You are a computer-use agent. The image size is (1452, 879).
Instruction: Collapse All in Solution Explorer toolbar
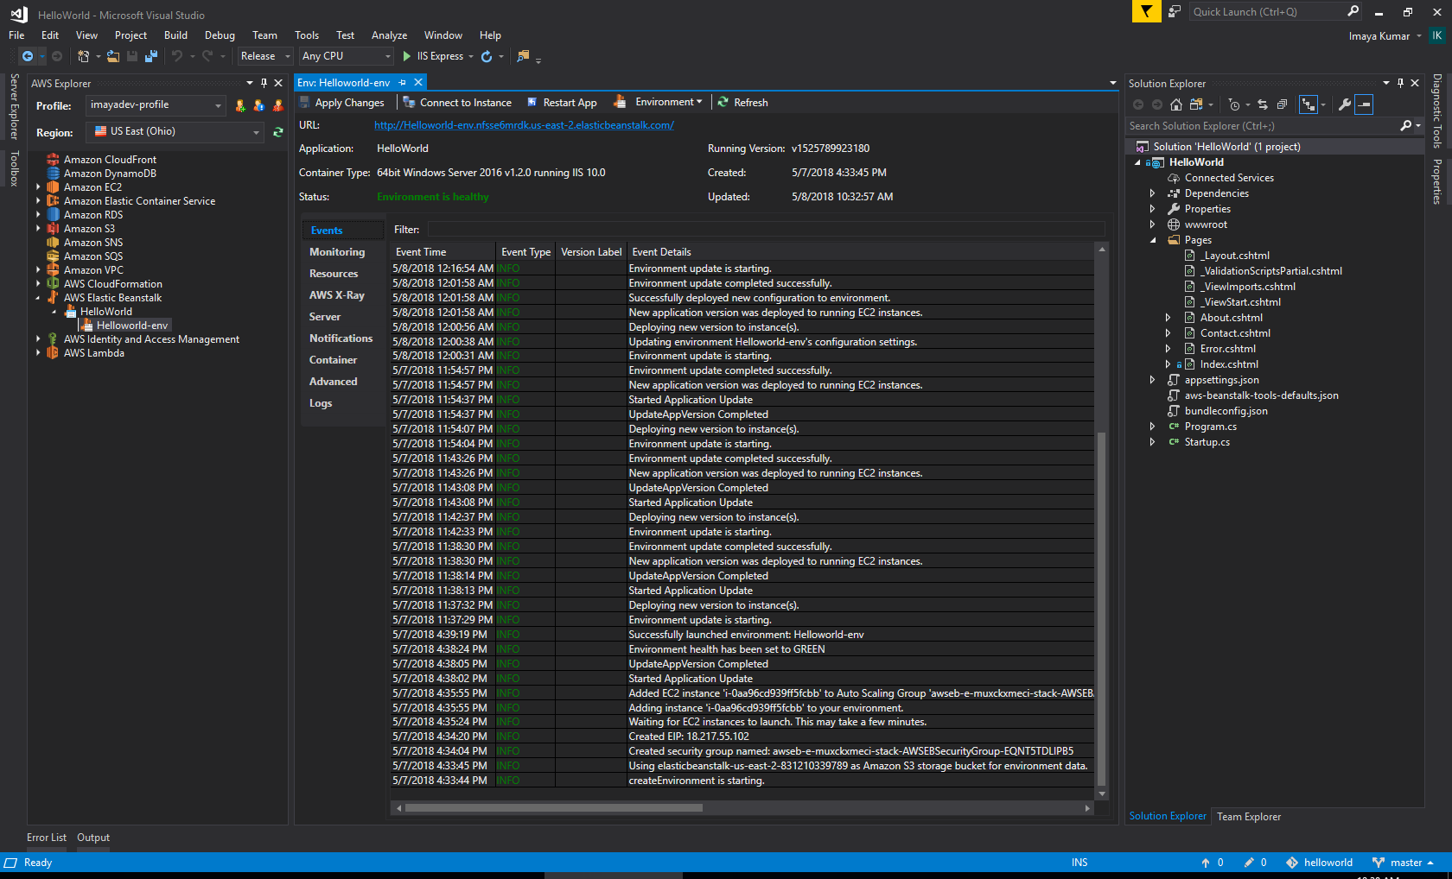1282,104
